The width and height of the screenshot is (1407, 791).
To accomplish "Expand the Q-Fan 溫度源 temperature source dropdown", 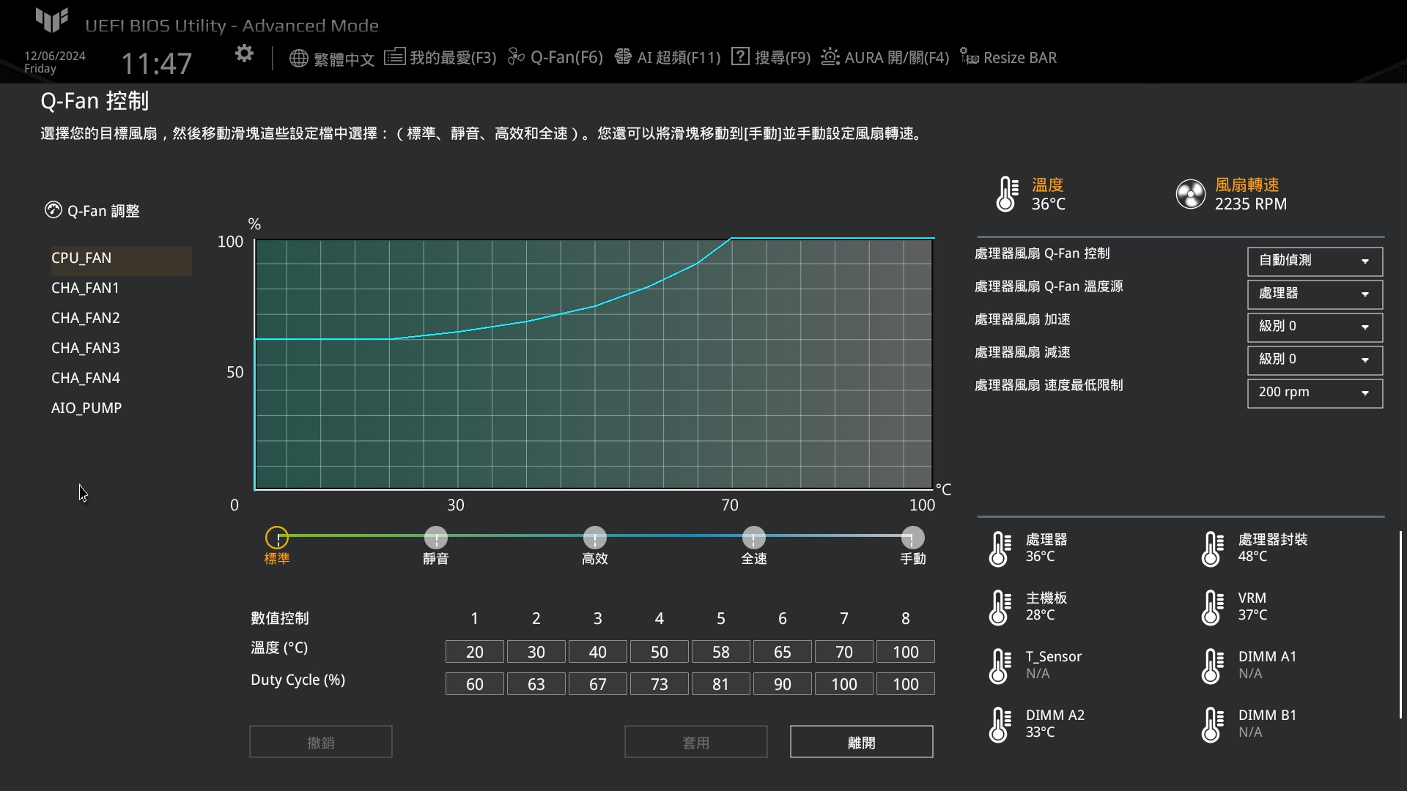I will (x=1314, y=294).
